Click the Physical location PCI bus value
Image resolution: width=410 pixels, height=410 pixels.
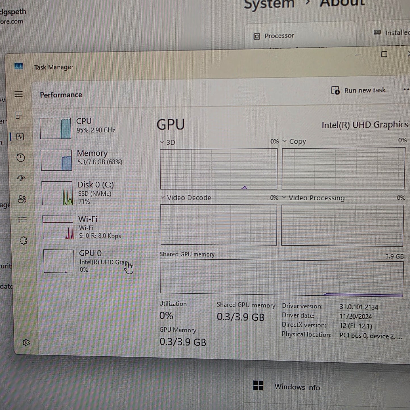click(x=371, y=336)
